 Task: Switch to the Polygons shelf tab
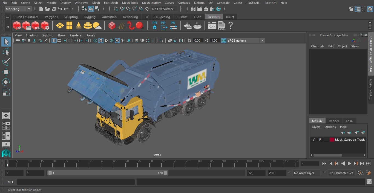[x=51, y=17]
